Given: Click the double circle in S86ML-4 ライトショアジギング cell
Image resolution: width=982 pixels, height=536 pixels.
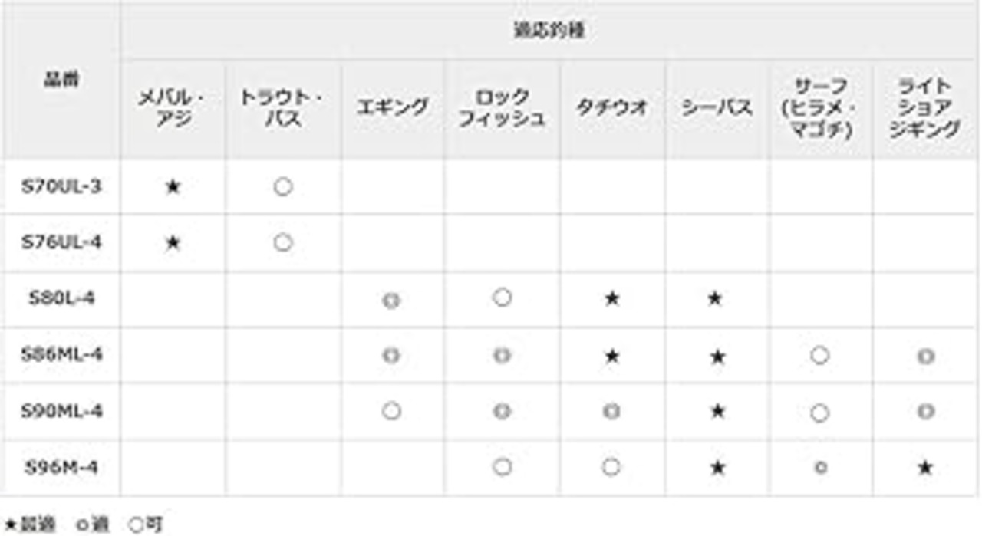Looking at the screenshot, I should [x=925, y=356].
